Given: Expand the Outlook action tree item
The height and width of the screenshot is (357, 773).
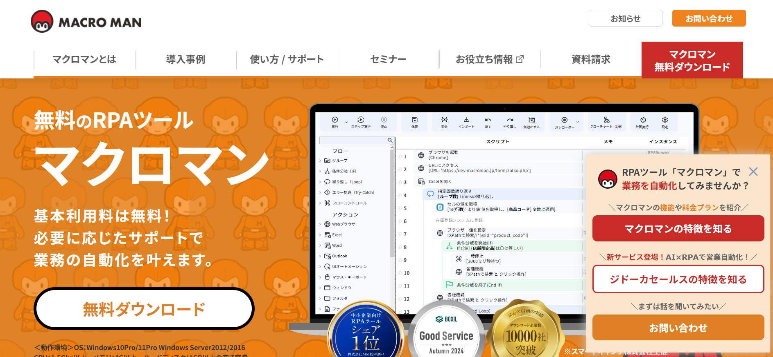Looking at the screenshot, I should [320, 256].
